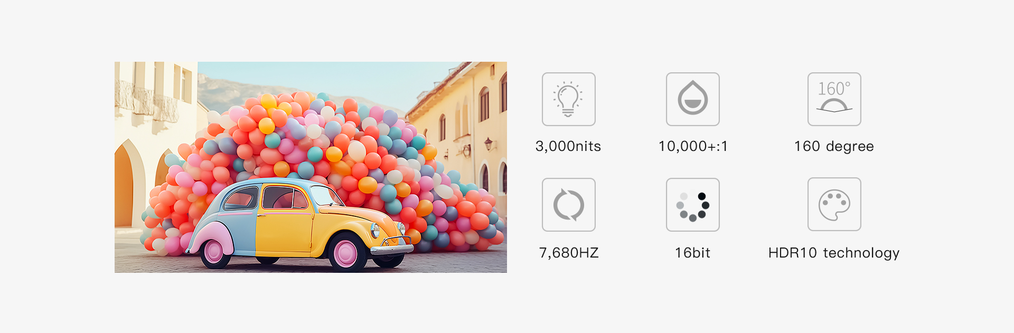Screen dimensions: 1014x333
Task: Open the colorful car and balloons image
Action: pos(311,167)
